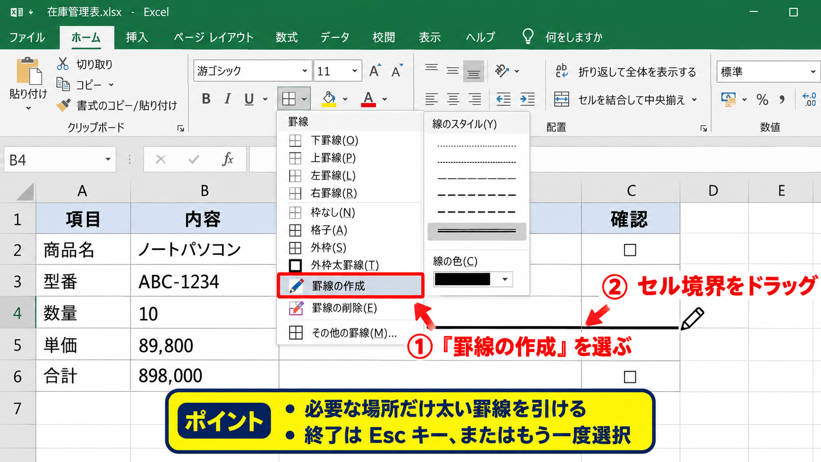This screenshot has width=821, height=462.
Task: Click the black line color swatch
Action: 462,279
